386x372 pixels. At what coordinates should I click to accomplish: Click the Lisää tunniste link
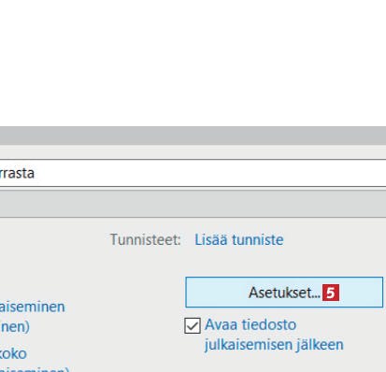tap(239, 239)
